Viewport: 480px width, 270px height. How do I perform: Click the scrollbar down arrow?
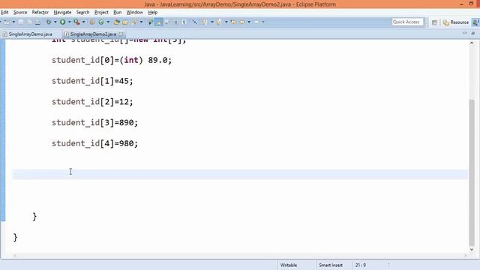[x=472, y=250]
